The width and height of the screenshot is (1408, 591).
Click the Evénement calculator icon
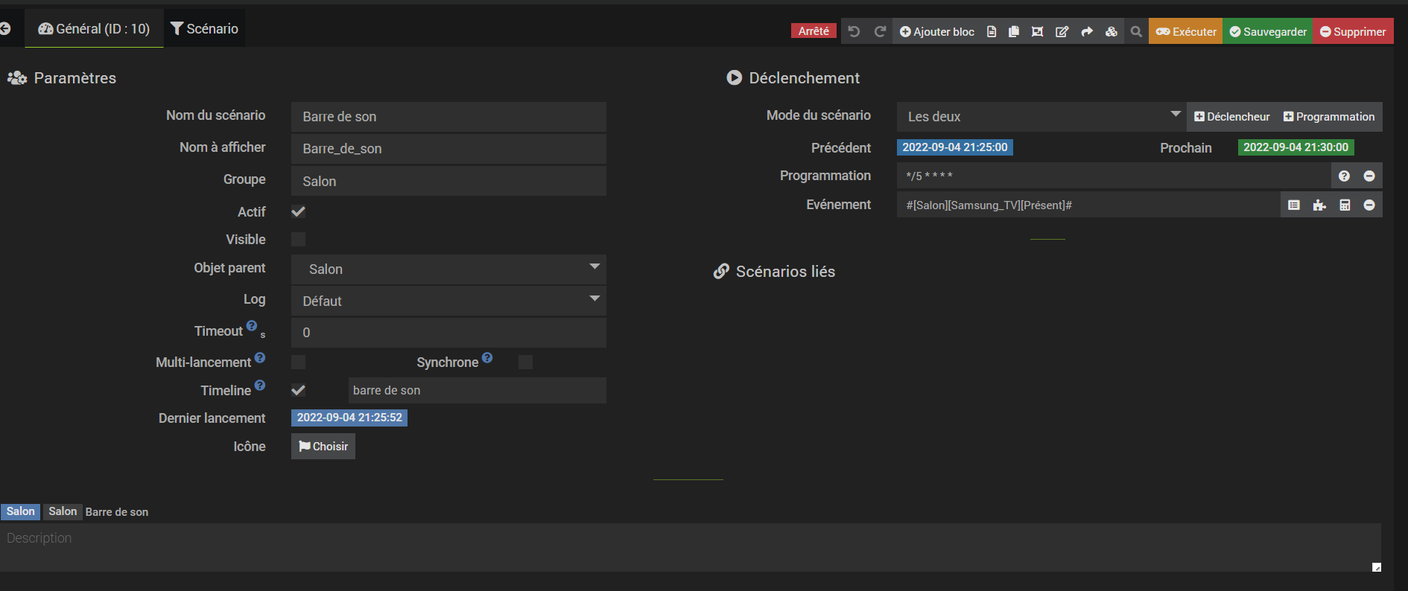(1345, 205)
